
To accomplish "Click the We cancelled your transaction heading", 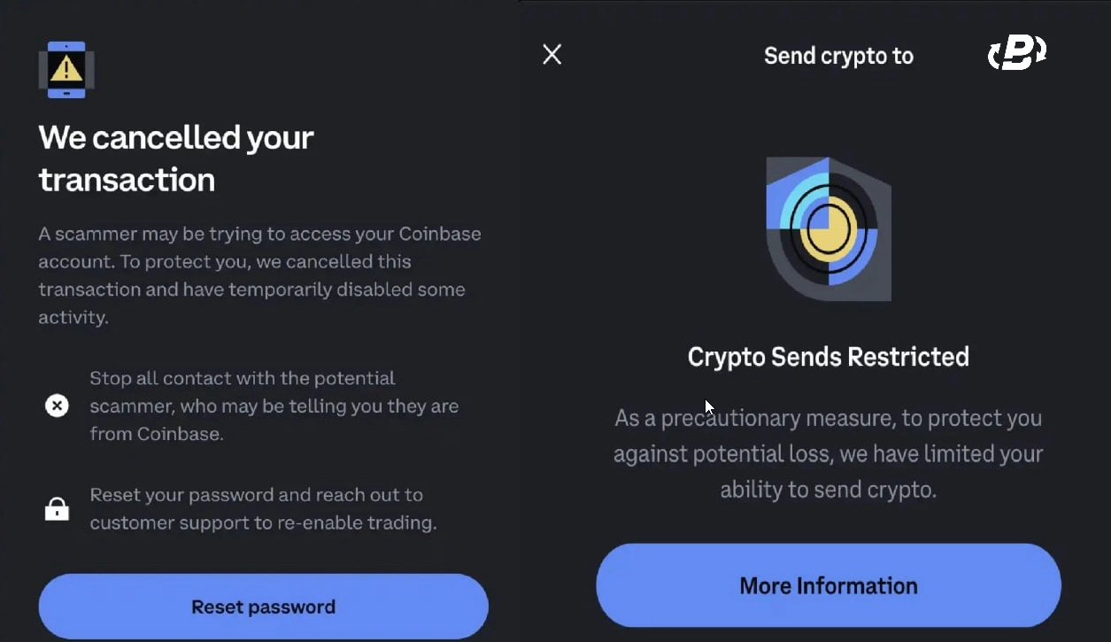I will 175,158.
